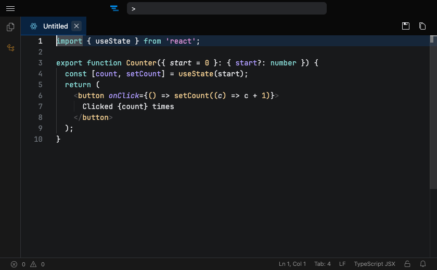Close the Untitled tab
This screenshot has height=270, width=437.
pos(76,26)
